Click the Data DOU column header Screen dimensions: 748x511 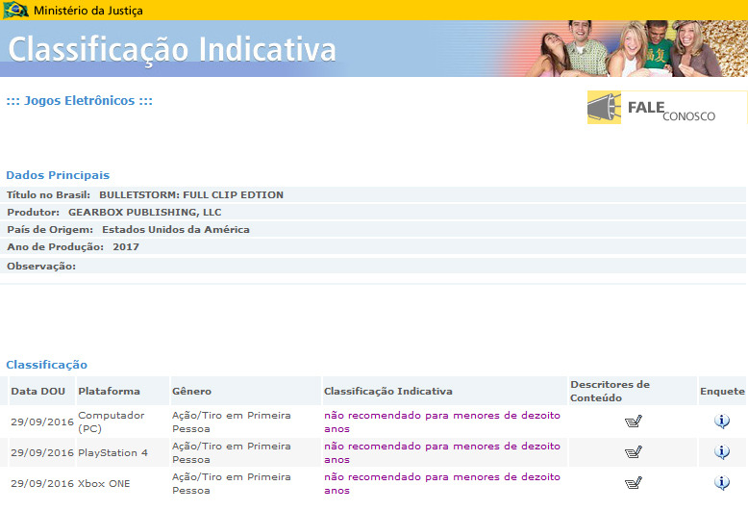click(38, 391)
